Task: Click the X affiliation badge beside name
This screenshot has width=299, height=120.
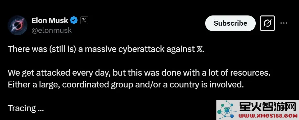Action: (x=84, y=20)
